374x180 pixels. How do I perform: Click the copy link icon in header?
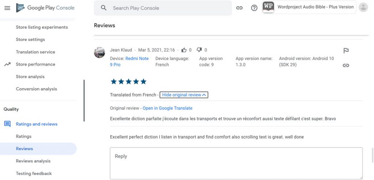[239, 8]
